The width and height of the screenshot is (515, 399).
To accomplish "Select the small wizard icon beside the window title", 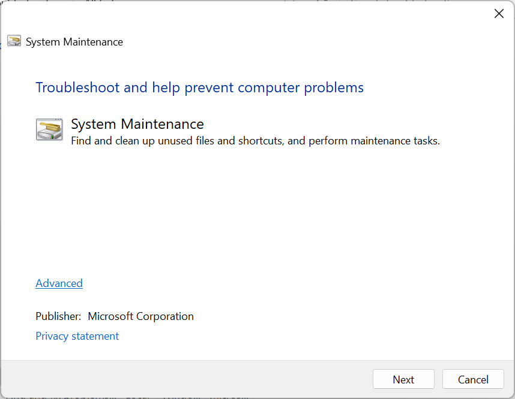I will coord(14,41).
